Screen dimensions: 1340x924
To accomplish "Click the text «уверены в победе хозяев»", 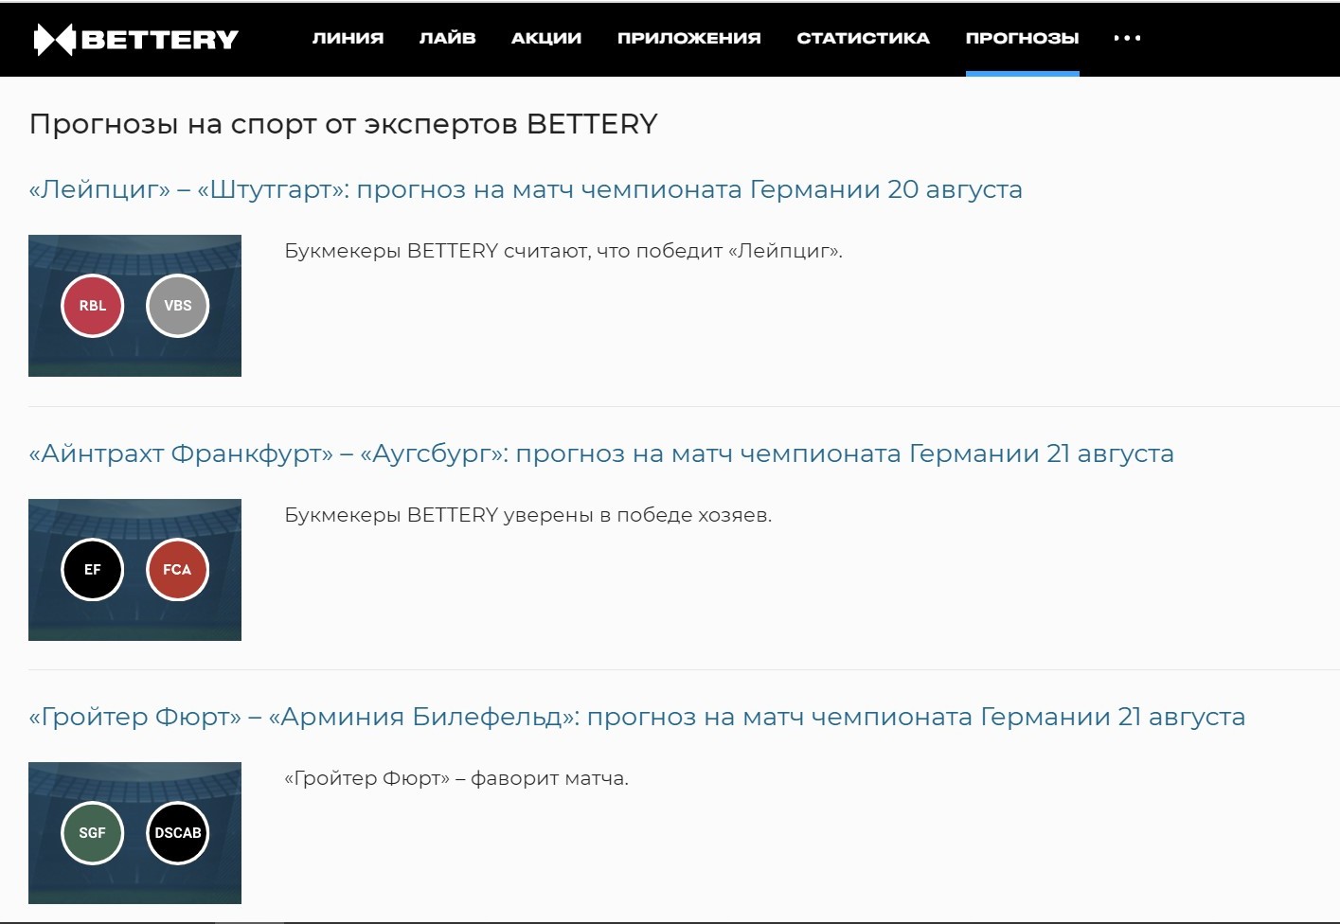I will pyautogui.click(x=637, y=515).
